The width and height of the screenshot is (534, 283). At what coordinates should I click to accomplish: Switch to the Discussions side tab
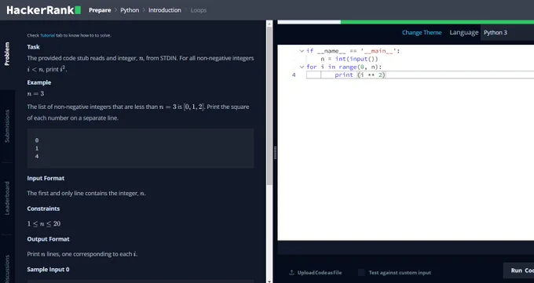tap(7, 269)
